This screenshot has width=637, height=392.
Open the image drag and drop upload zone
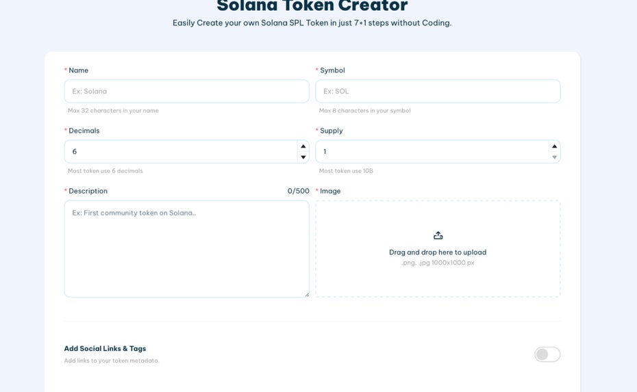pyautogui.click(x=438, y=249)
